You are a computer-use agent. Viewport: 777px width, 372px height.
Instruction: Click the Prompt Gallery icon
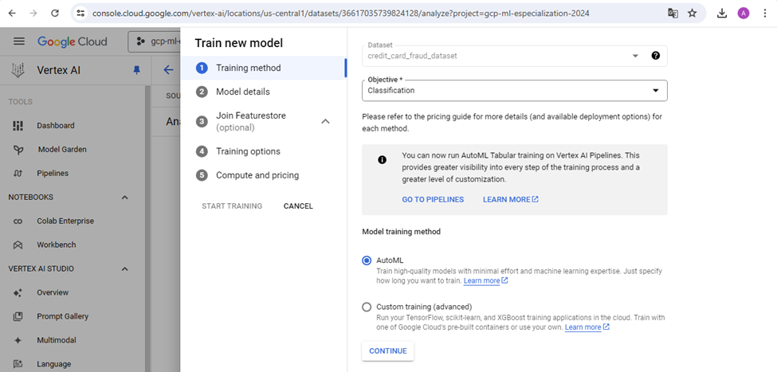pyautogui.click(x=18, y=316)
